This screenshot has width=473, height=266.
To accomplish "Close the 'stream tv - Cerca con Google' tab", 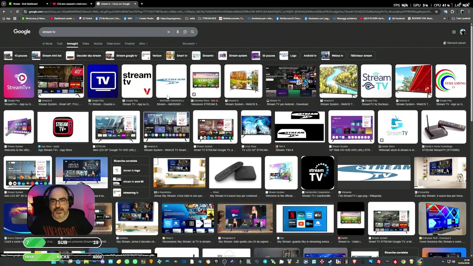I will point(135,4).
